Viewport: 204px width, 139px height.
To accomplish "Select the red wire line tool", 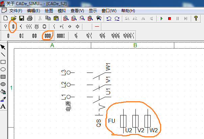I will tap(97, 27).
